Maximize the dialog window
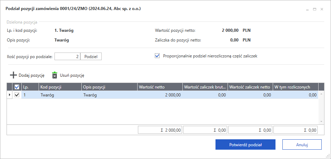Screen dimensions: 331x159 coord(314,9)
